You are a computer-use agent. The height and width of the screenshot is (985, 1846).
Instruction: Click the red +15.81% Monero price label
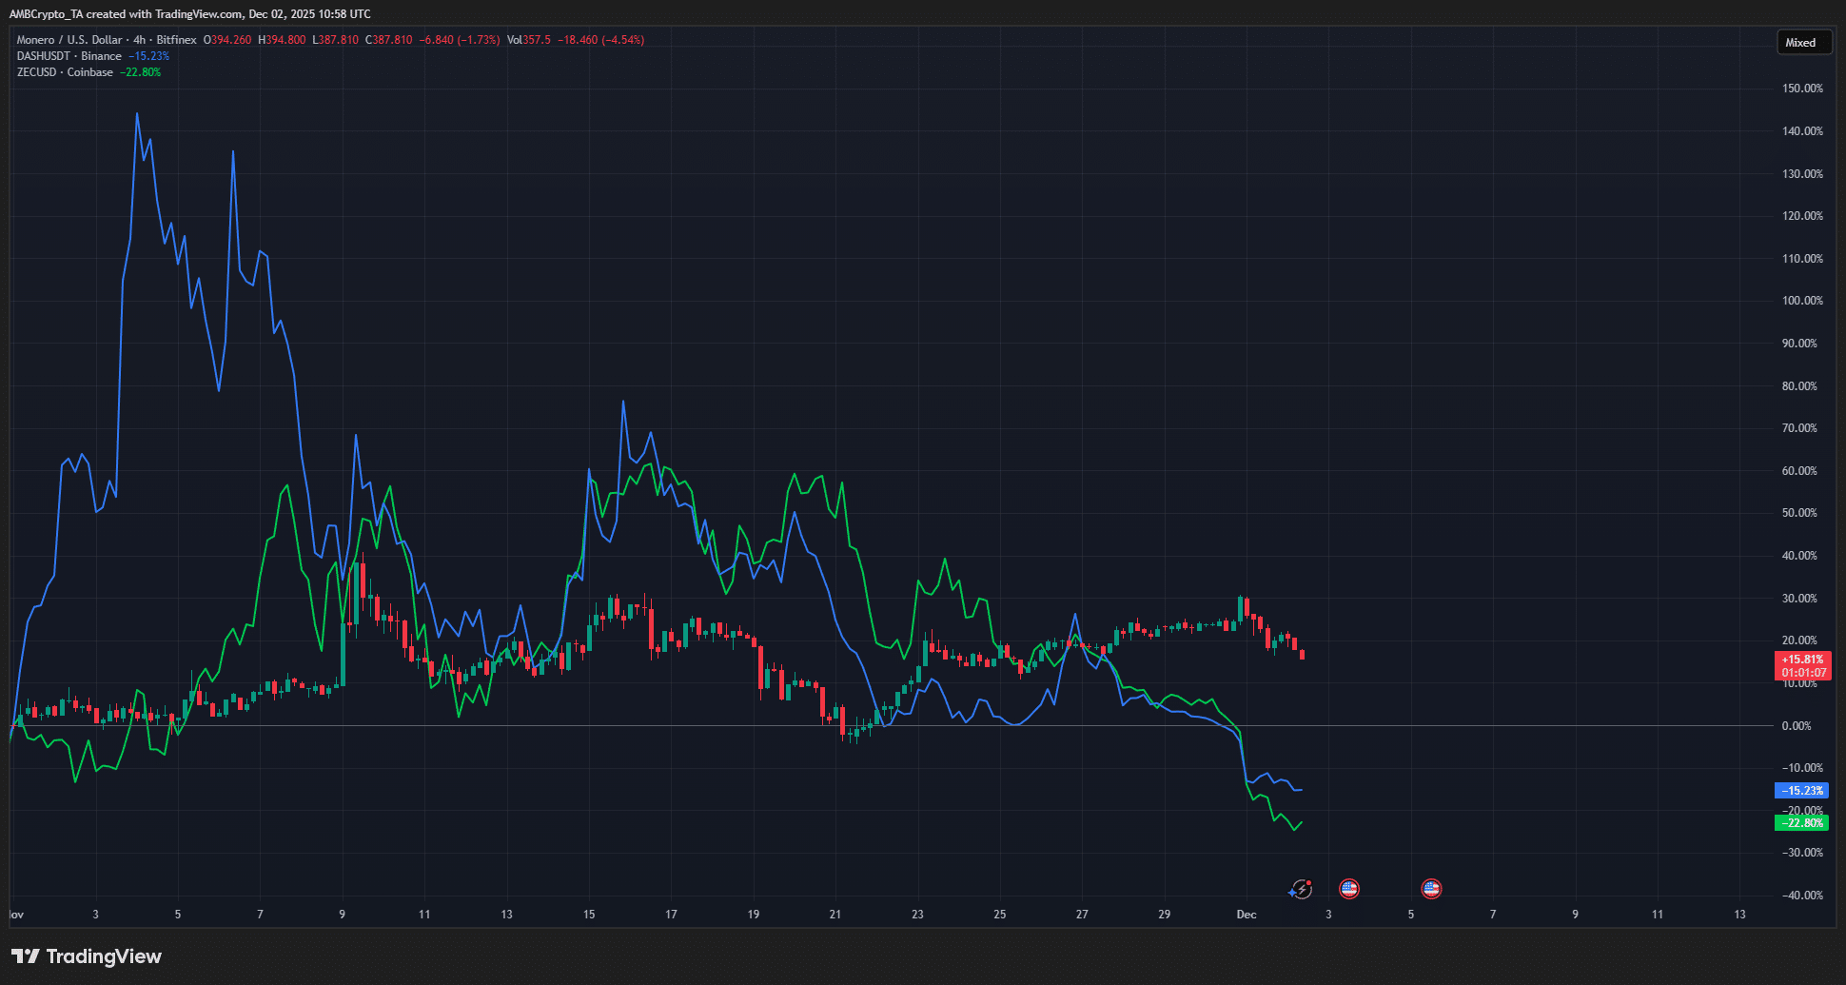(x=1803, y=660)
